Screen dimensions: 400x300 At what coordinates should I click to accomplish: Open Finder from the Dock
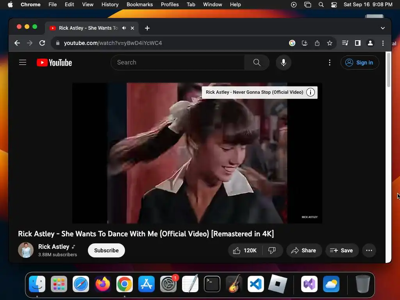tap(37, 284)
